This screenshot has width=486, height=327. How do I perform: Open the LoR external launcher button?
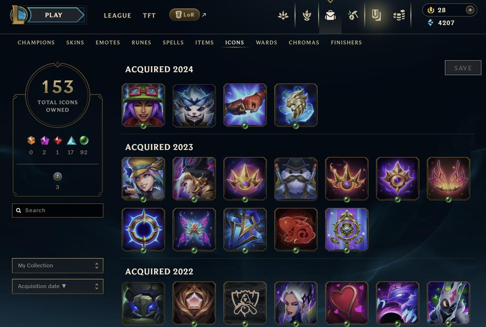click(x=185, y=15)
